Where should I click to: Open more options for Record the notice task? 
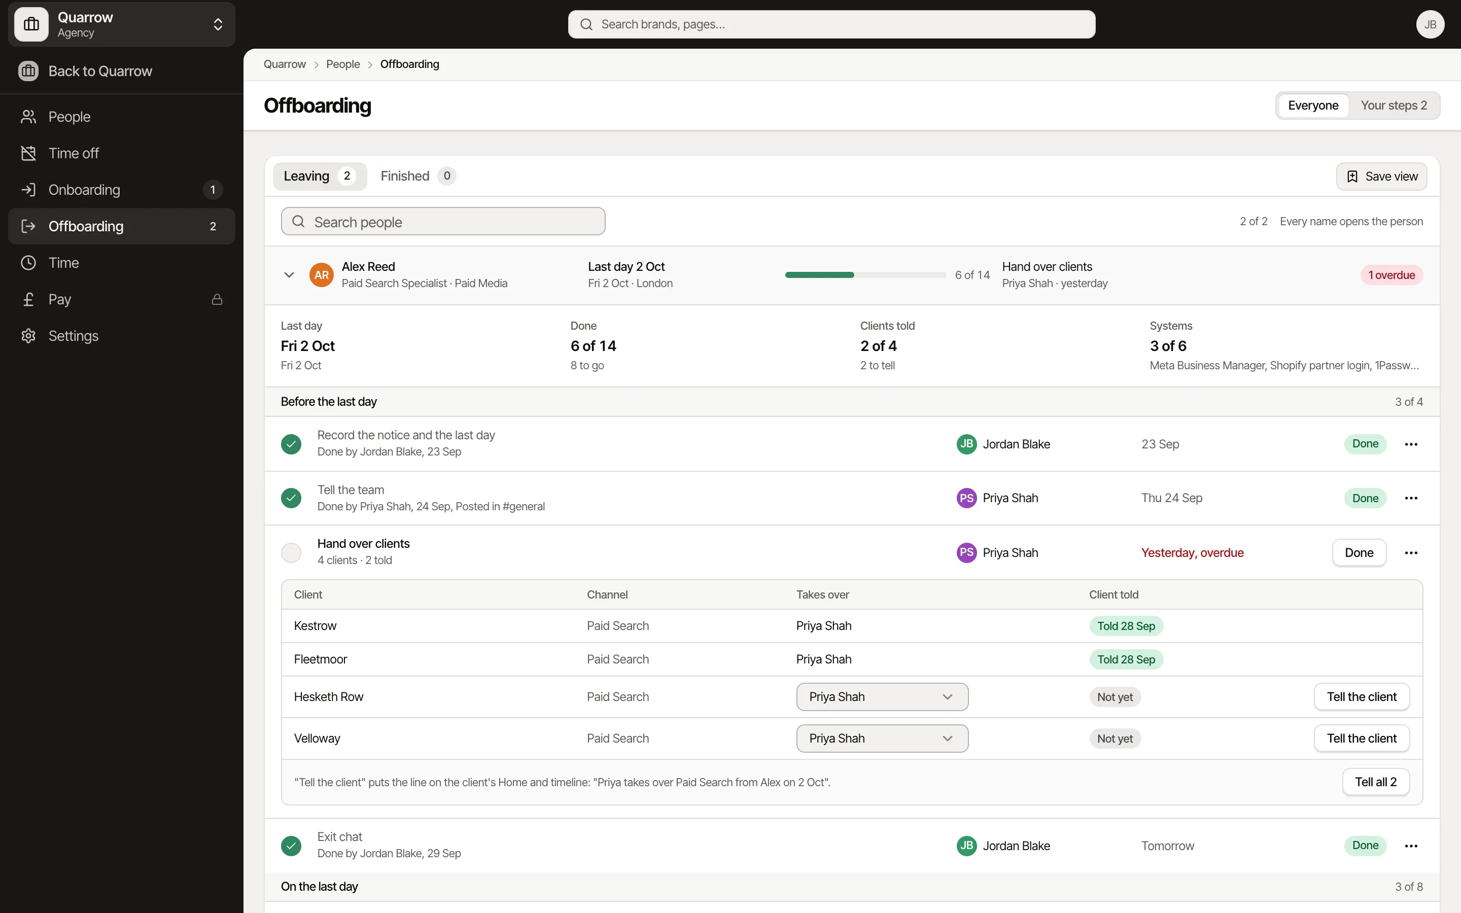pyautogui.click(x=1411, y=444)
